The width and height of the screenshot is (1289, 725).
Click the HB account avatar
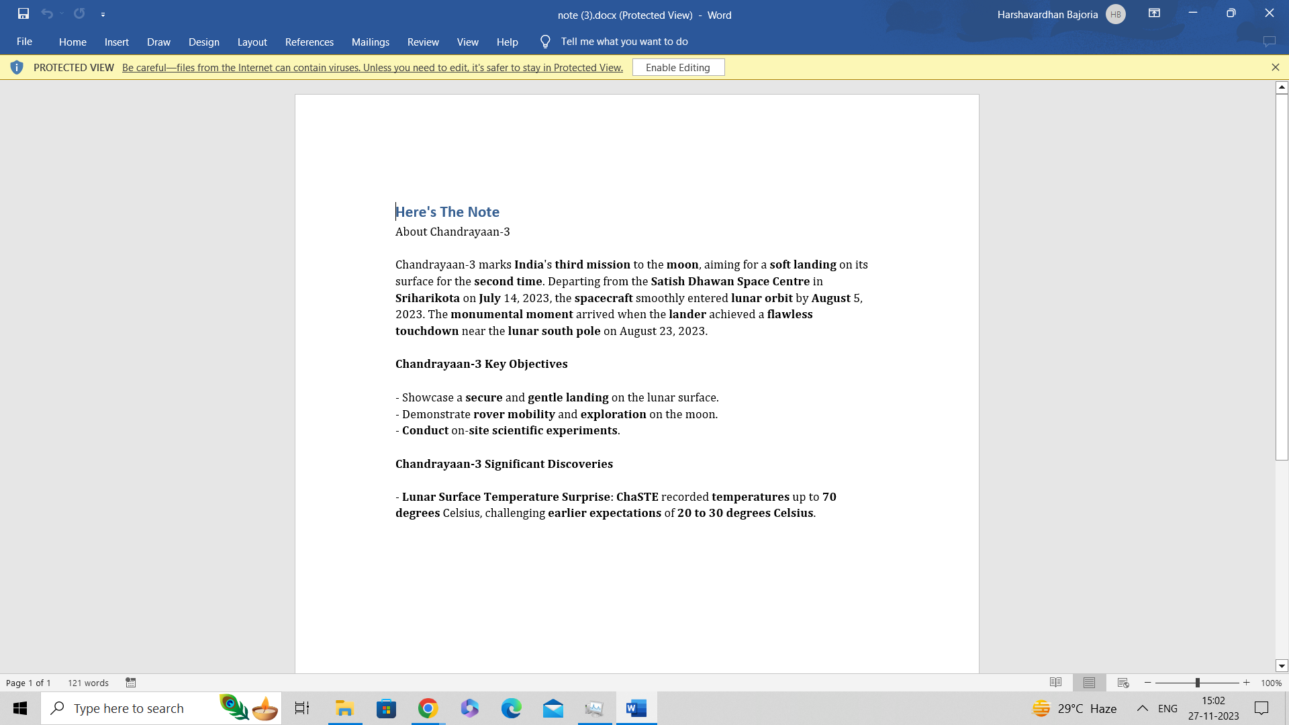click(1115, 14)
